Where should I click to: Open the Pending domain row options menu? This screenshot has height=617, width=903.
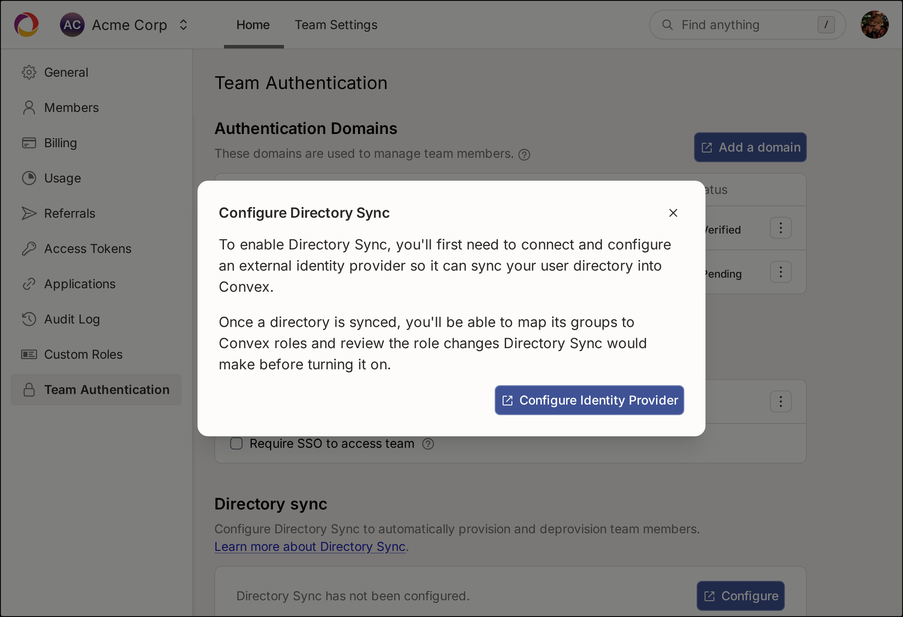click(x=781, y=272)
